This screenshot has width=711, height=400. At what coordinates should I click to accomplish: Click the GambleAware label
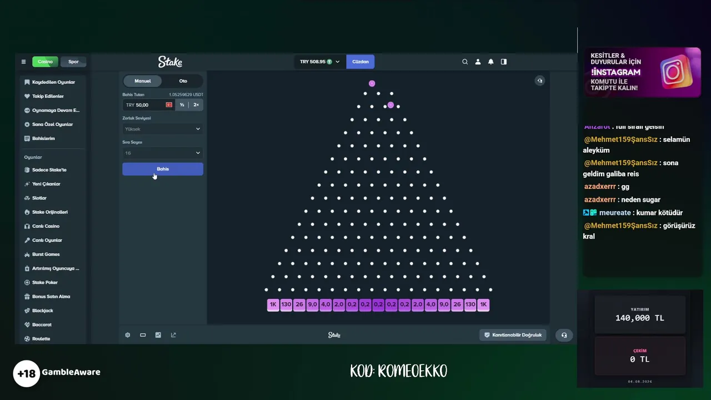coord(71,372)
